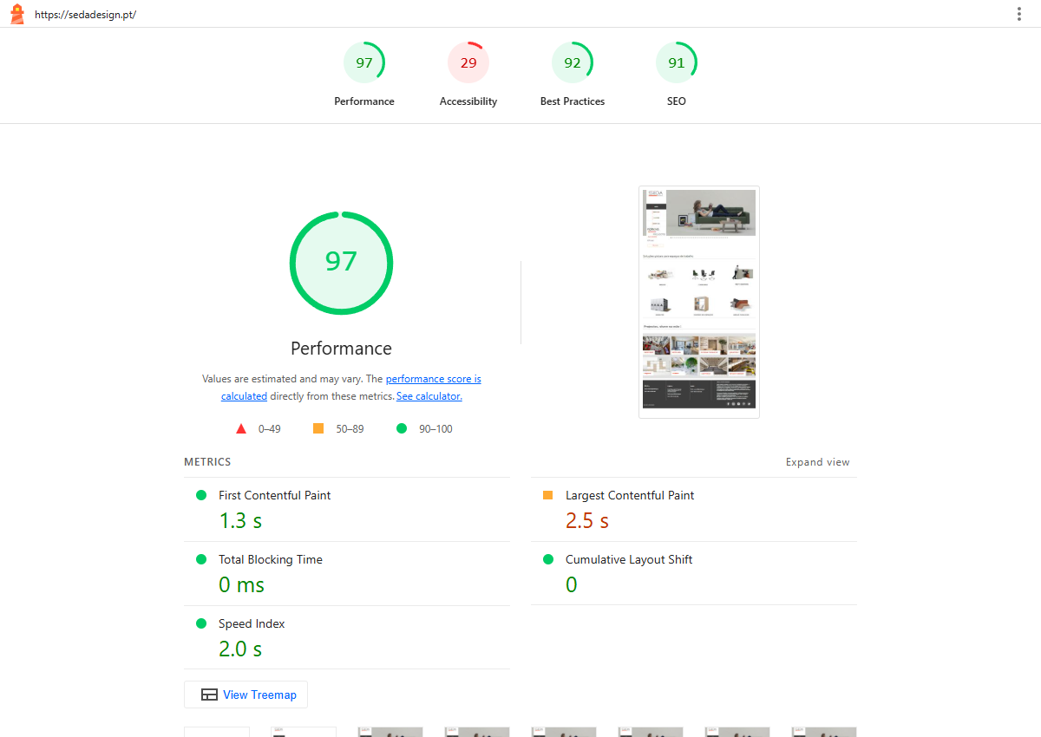Click the green dot beside Total Blocking Time

coord(201,559)
